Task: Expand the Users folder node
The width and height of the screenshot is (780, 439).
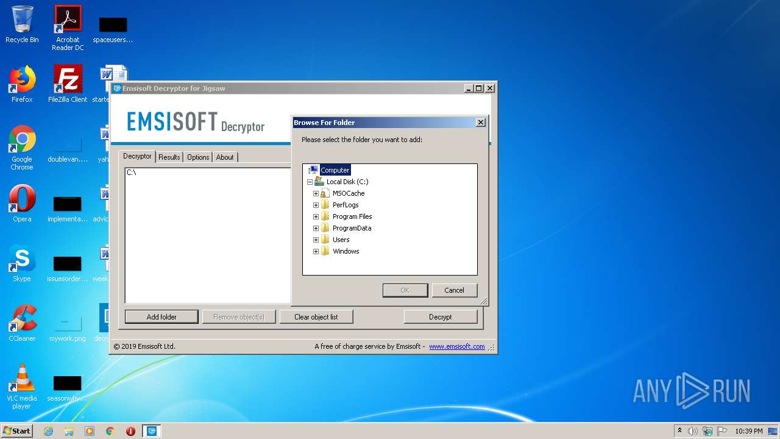Action: (316, 240)
